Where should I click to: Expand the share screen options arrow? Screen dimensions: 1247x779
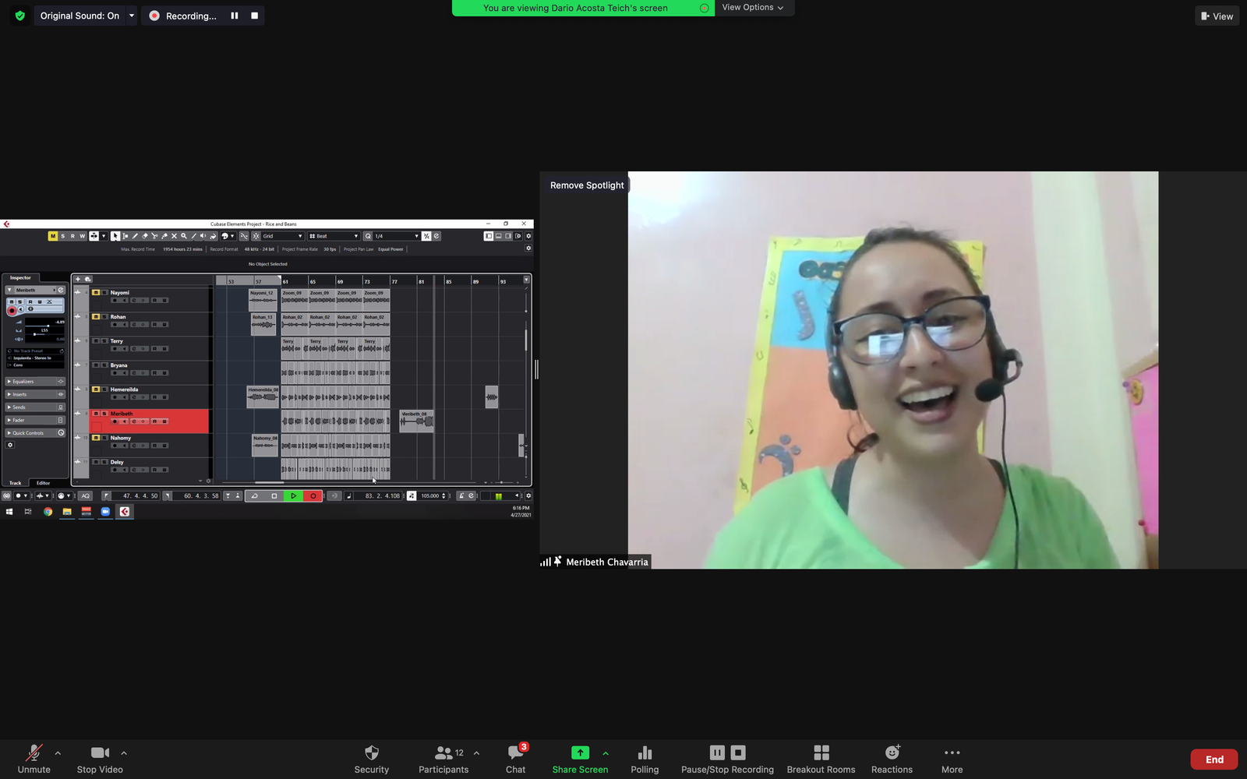pyautogui.click(x=606, y=753)
